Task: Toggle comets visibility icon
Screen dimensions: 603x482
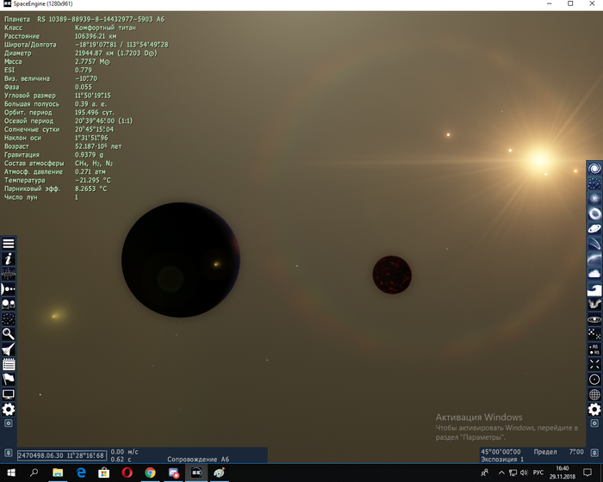Action: pyautogui.click(x=594, y=244)
